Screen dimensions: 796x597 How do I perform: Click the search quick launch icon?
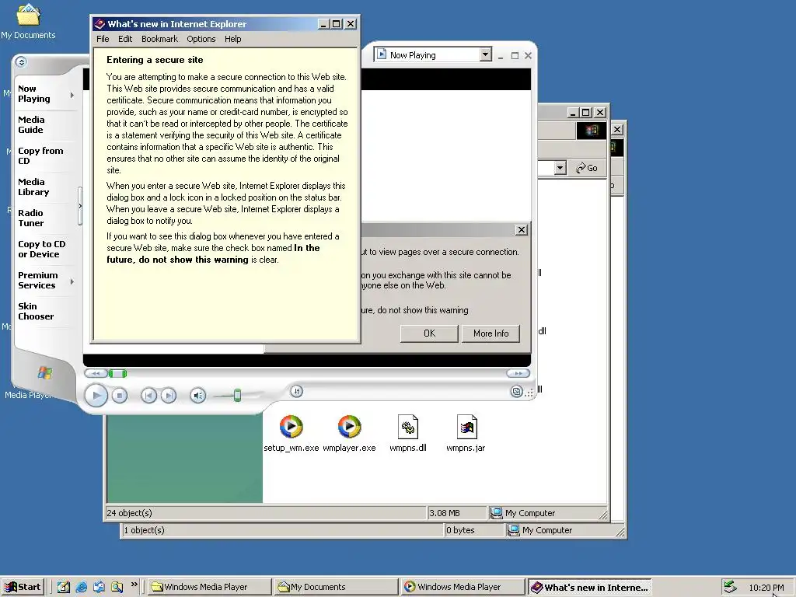click(x=117, y=588)
